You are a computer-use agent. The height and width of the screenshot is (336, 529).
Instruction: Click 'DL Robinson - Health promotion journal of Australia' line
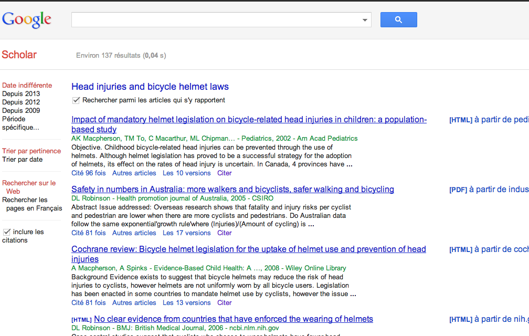172,198
